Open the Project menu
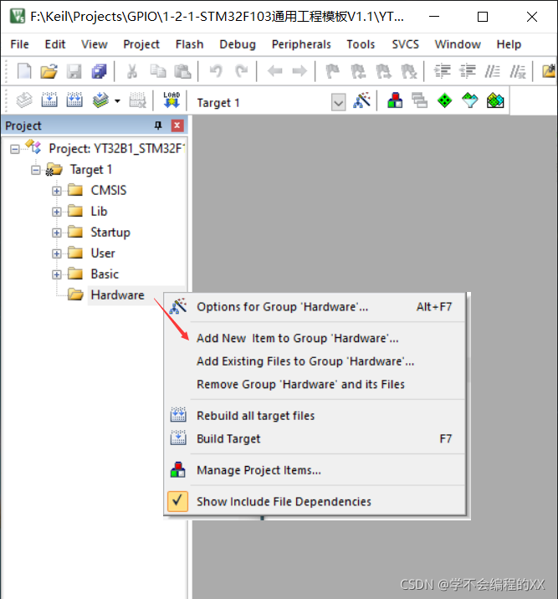The height and width of the screenshot is (599, 558). tap(141, 44)
